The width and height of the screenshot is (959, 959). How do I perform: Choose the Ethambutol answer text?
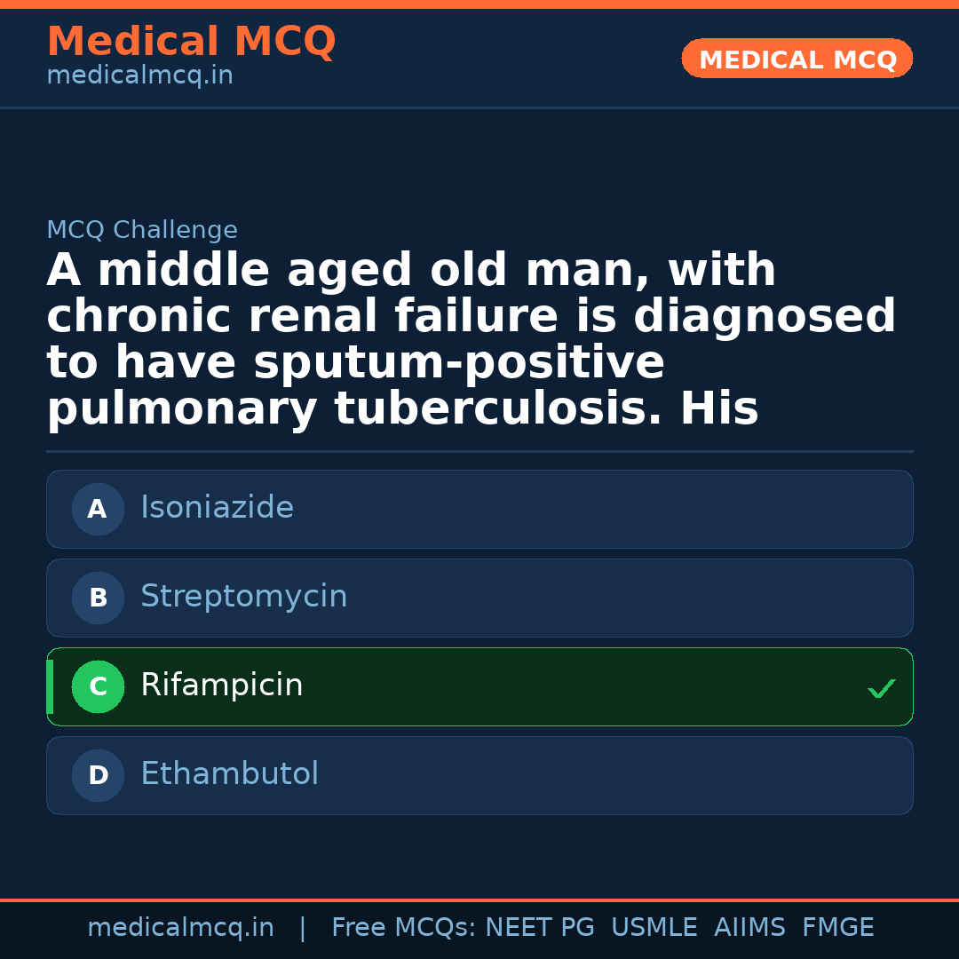coord(229,774)
